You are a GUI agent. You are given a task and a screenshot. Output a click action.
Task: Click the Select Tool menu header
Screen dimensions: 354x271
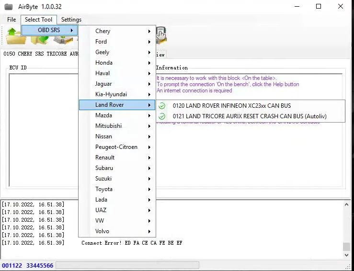click(39, 20)
